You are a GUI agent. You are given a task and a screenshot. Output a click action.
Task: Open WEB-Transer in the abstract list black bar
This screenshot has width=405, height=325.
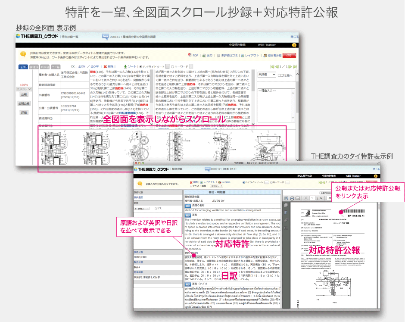tap(267, 45)
